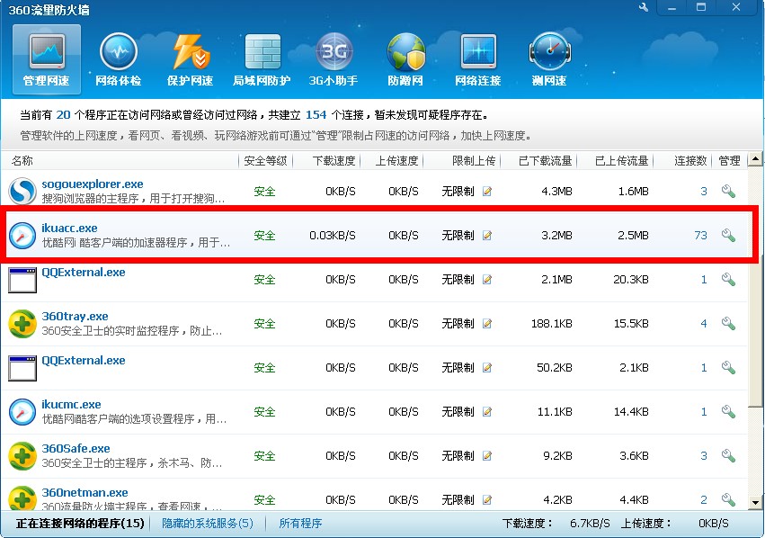Open the 局域网防护 tool

point(262,59)
